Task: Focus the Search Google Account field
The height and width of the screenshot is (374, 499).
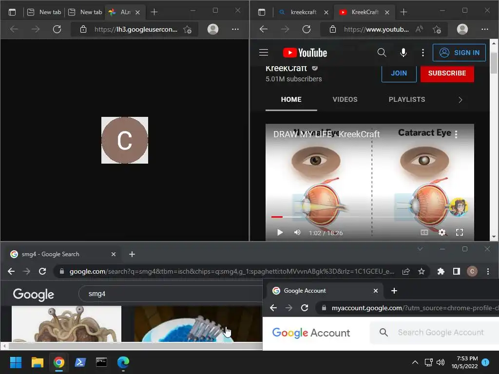Action: pyautogui.click(x=441, y=332)
